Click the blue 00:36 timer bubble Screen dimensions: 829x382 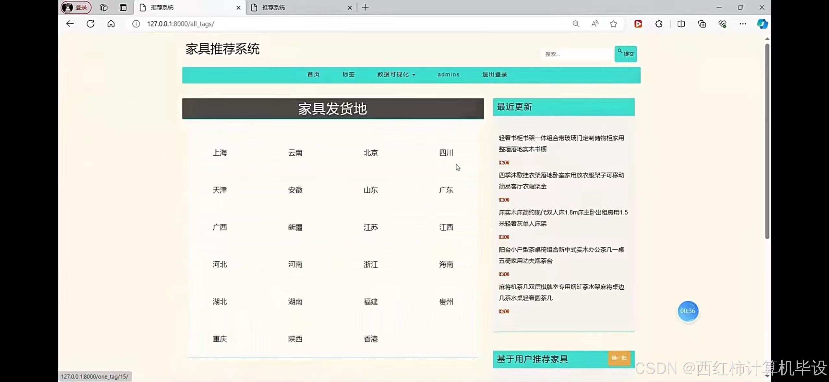click(x=688, y=311)
